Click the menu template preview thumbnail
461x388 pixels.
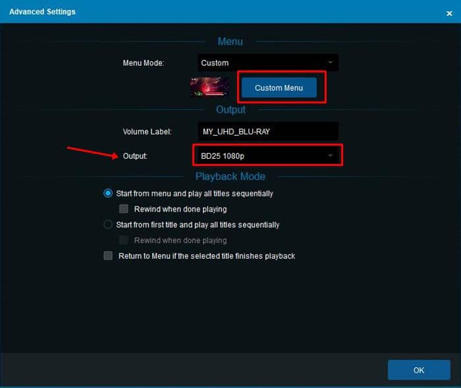[209, 87]
